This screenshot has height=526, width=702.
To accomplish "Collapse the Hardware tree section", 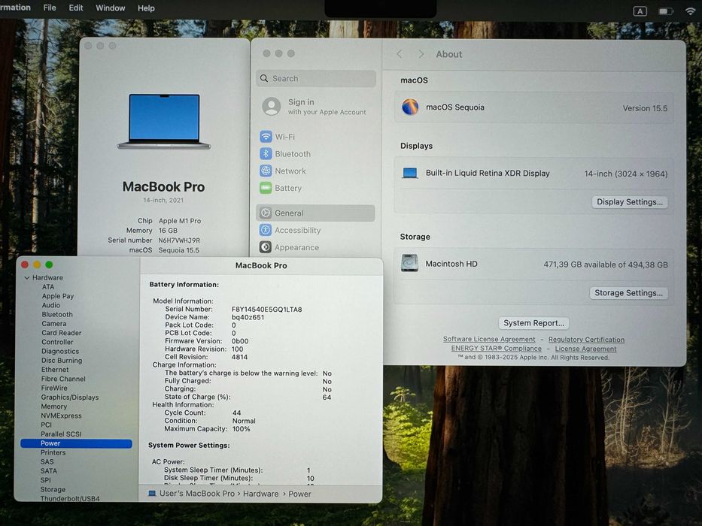I will pyautogui.click(x=27, y=278).
